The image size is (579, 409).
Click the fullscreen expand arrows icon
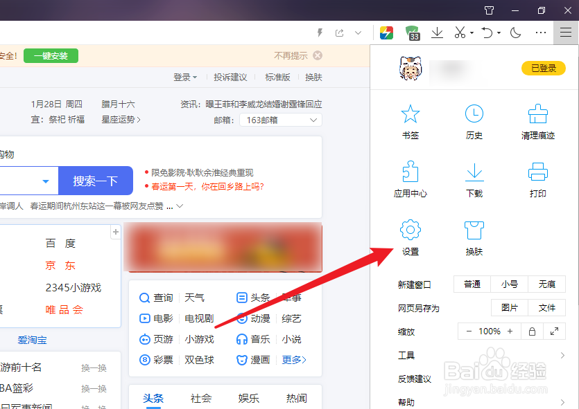coord(554,331)
